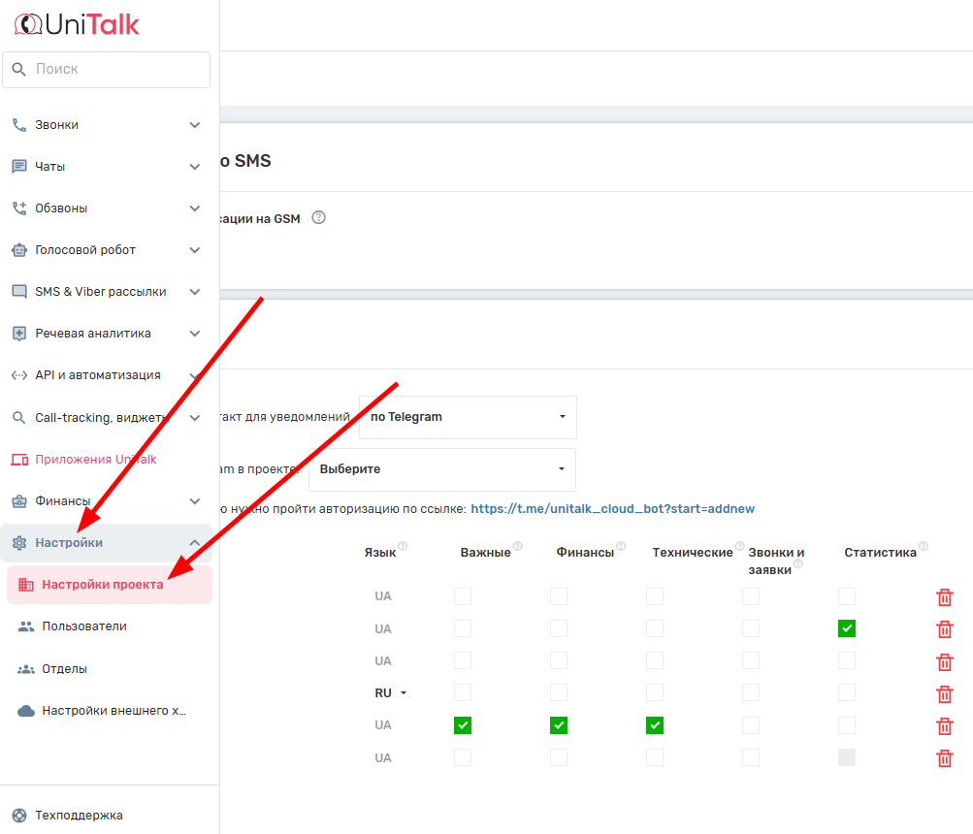Uncheck the checked Важные checkbox
The image size is (973, 834).
coord(463,725)
